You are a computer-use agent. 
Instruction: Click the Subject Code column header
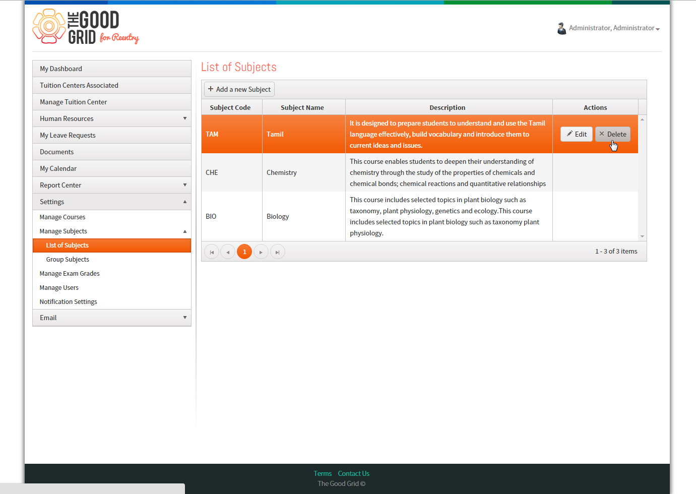[x=232, y=107]
